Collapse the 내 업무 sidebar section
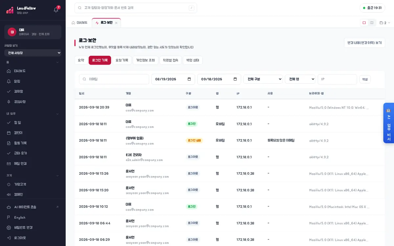 (57, 114)
